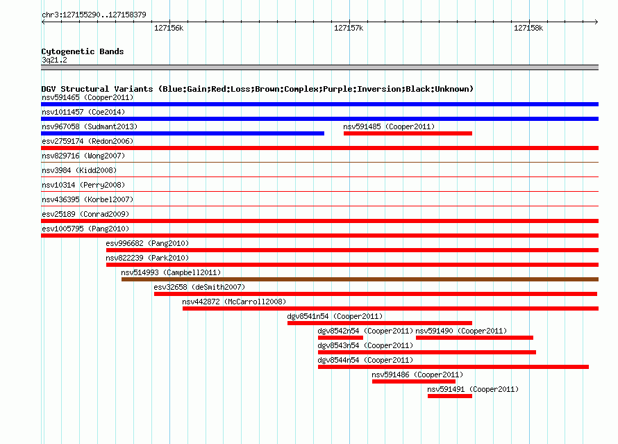618x444 pixels.
Task: Select the nsv591490 red bar
Action: (x=474, y=338)
